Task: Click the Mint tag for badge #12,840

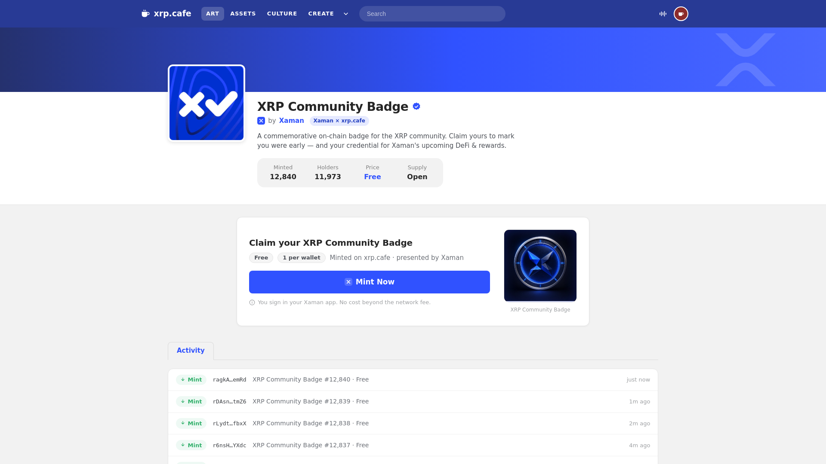Action: coord(191,380)
